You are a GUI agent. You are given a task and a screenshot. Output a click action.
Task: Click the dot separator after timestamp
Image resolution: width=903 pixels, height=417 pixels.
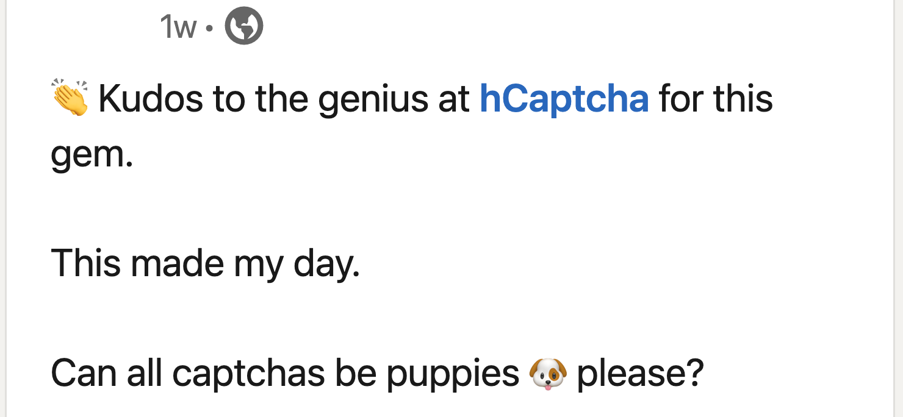pos(210,28)
